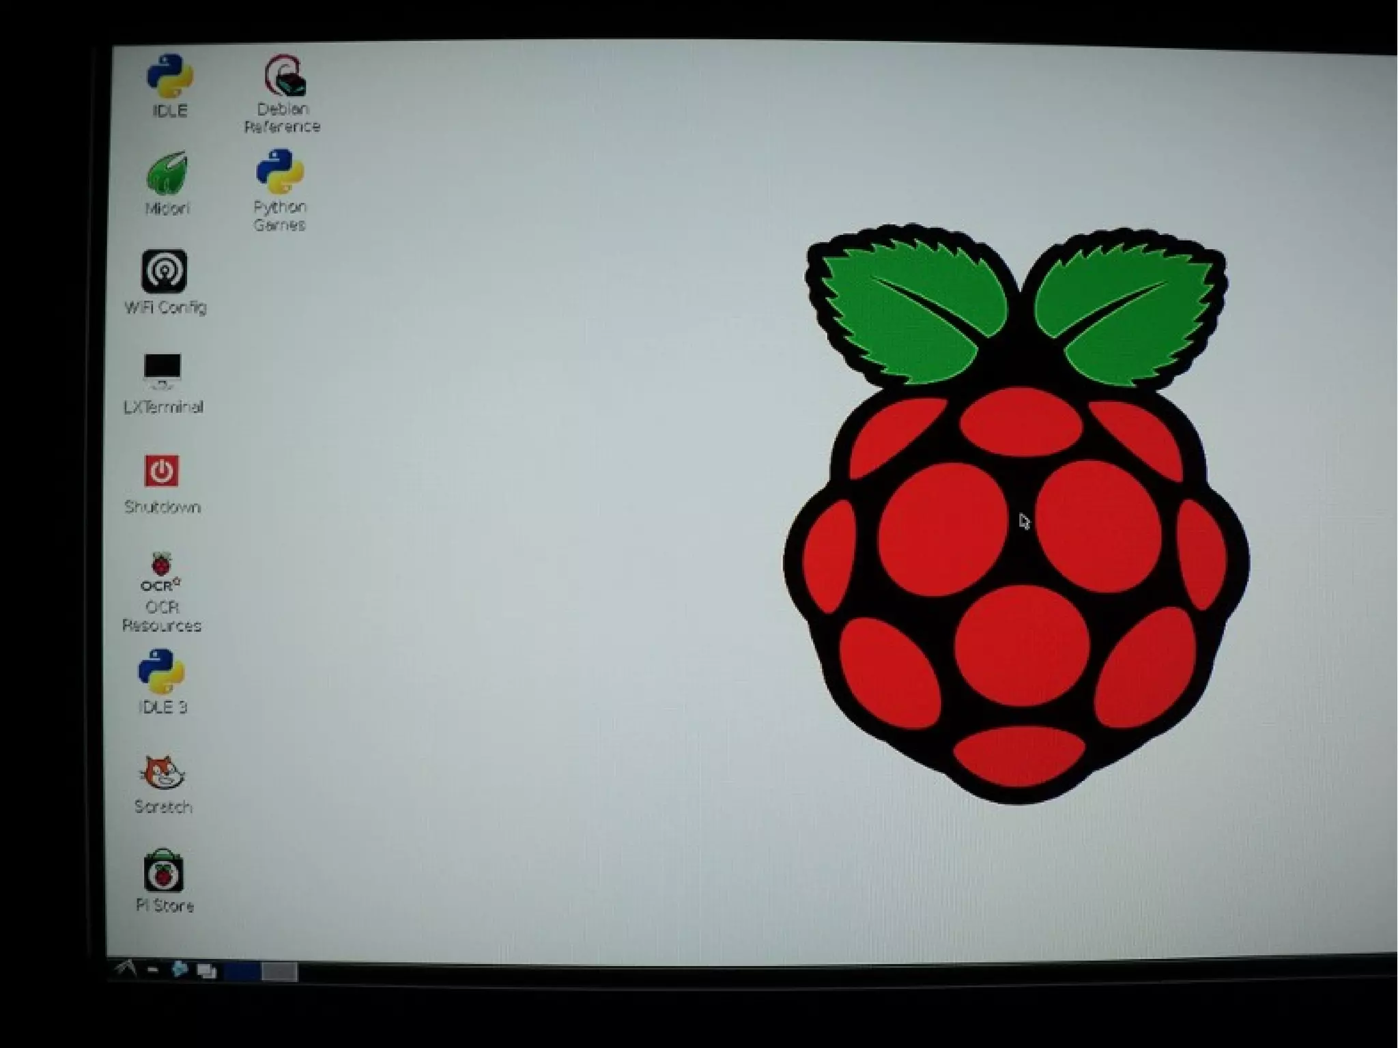This screenshot has width=1398, height=1048.
Task: Open the IDLE Python desktop icon
Action: (169, 76)
